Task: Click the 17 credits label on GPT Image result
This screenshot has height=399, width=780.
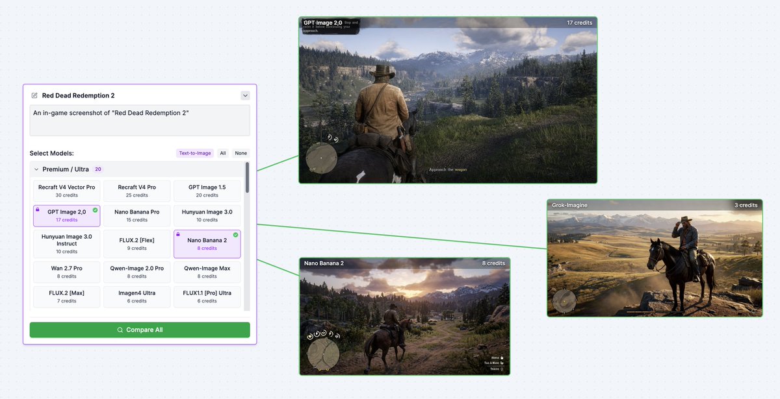Action: 579,23
